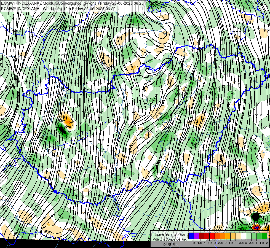This screenshot has width=270, height=248.
Task: Click the g/(kg*s) units label in legend
Action: click(169, 244)
